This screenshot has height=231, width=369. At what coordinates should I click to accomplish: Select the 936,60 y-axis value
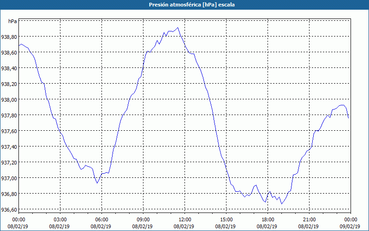point(9,210)
